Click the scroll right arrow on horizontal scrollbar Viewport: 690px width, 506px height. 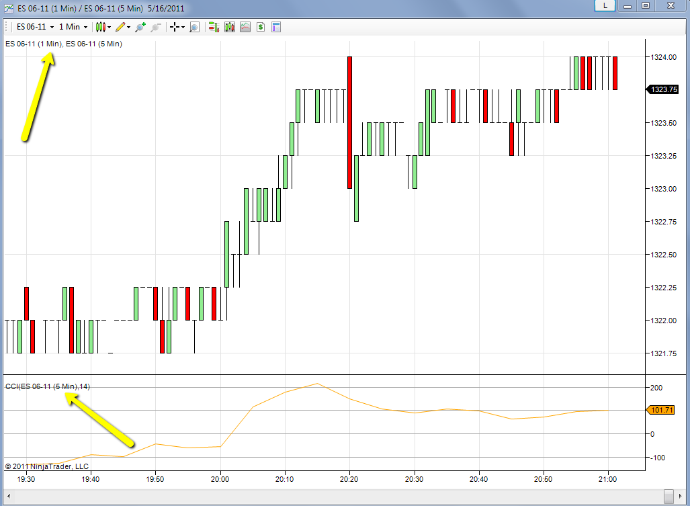coord(681,496)
